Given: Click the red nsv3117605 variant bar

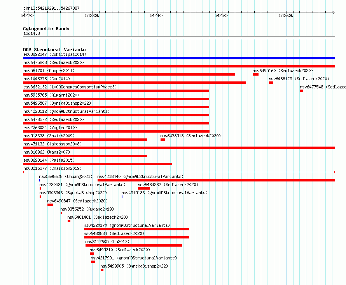Looking at the screenshot, I should click(x=134, y=245).
